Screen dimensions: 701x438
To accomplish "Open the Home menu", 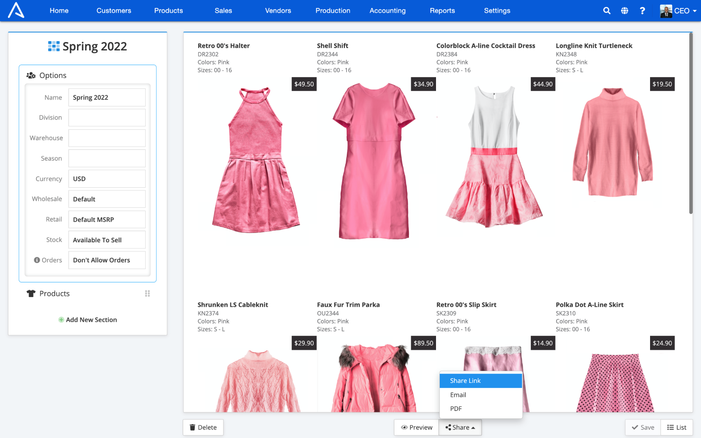I will pyautogui.click(x=59, y=11).
